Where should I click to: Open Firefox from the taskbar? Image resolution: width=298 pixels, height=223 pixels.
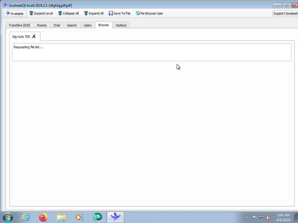43,217
